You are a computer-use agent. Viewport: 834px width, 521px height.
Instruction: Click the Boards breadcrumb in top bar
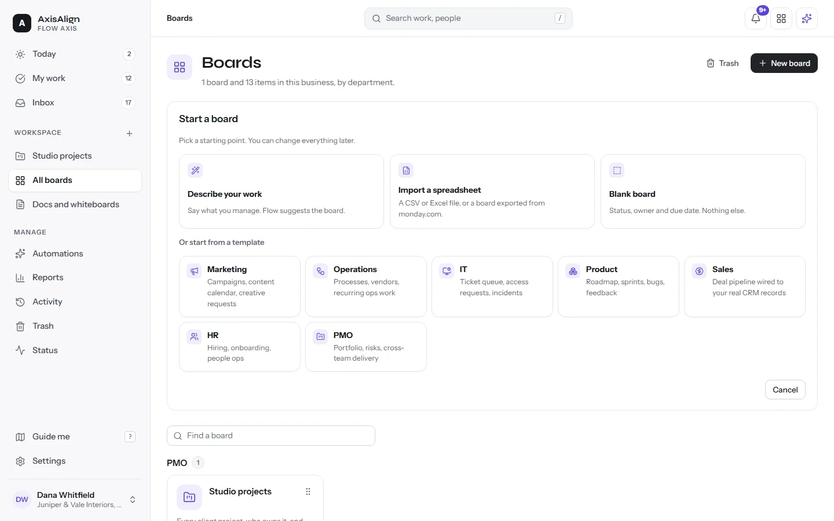click(180, 19)
